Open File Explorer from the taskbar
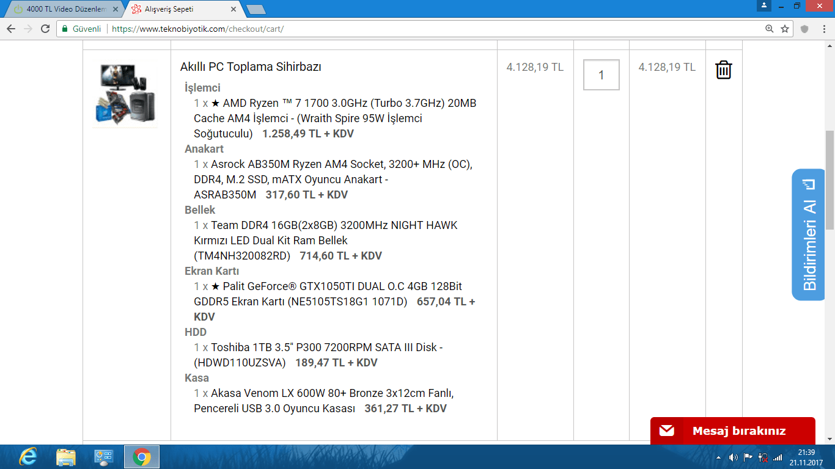835x469 pixels. 66,457
